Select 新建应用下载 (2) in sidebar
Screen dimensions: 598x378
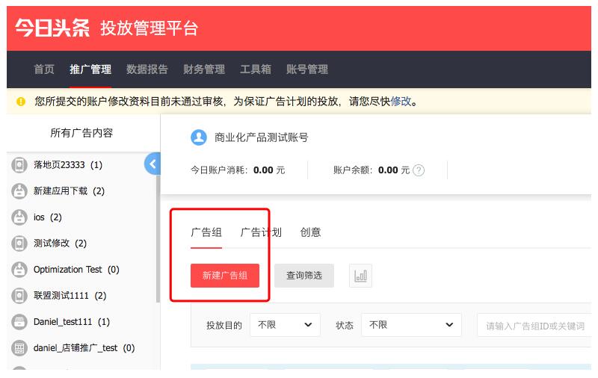pyautogui.click(x=69, y=191)
